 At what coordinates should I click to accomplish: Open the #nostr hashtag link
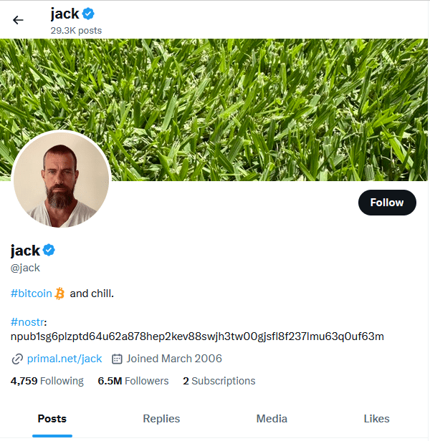pyautogui.click(x=27, y=321)
